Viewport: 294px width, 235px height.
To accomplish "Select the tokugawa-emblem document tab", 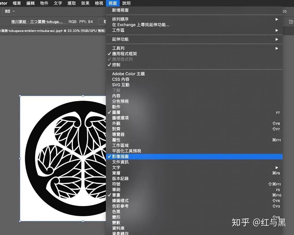I will point(53,31).
